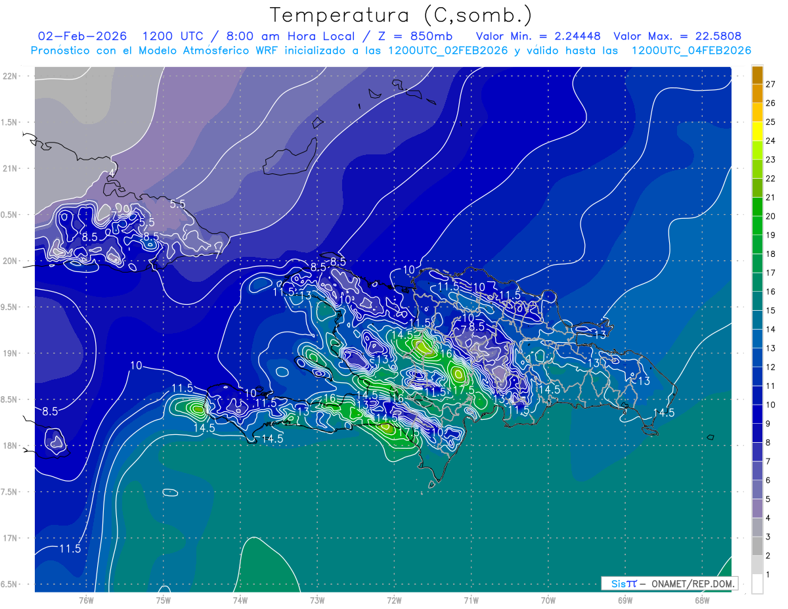This screenshot has width=788, height=609.
Task: Click the 21N latitude axis label
Action: (x=11, y=169)
